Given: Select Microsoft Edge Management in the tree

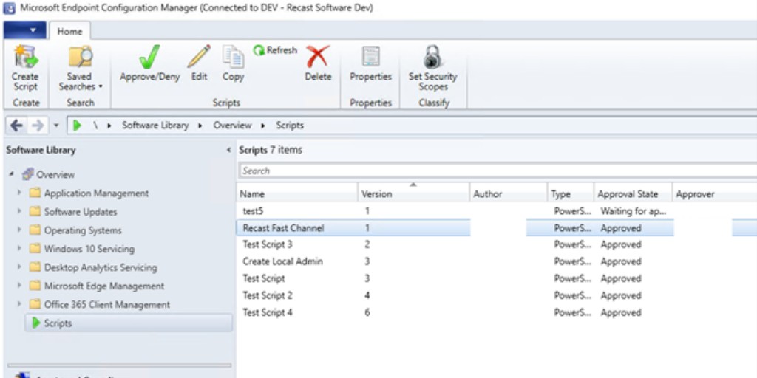Looking at the screenshot, I should click(104, 286).
